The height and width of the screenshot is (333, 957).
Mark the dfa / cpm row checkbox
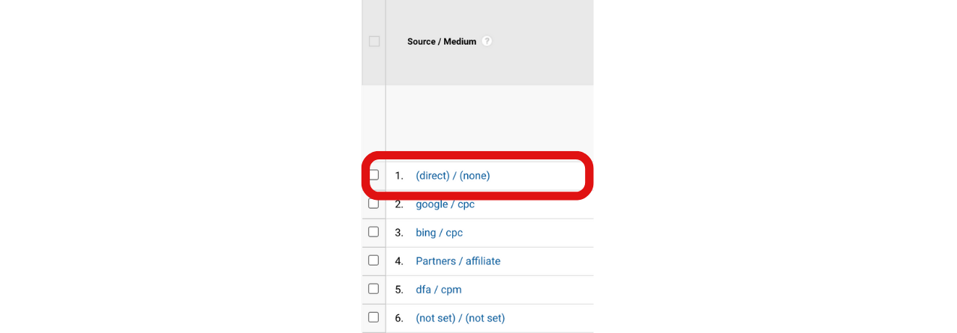point(373,289)
